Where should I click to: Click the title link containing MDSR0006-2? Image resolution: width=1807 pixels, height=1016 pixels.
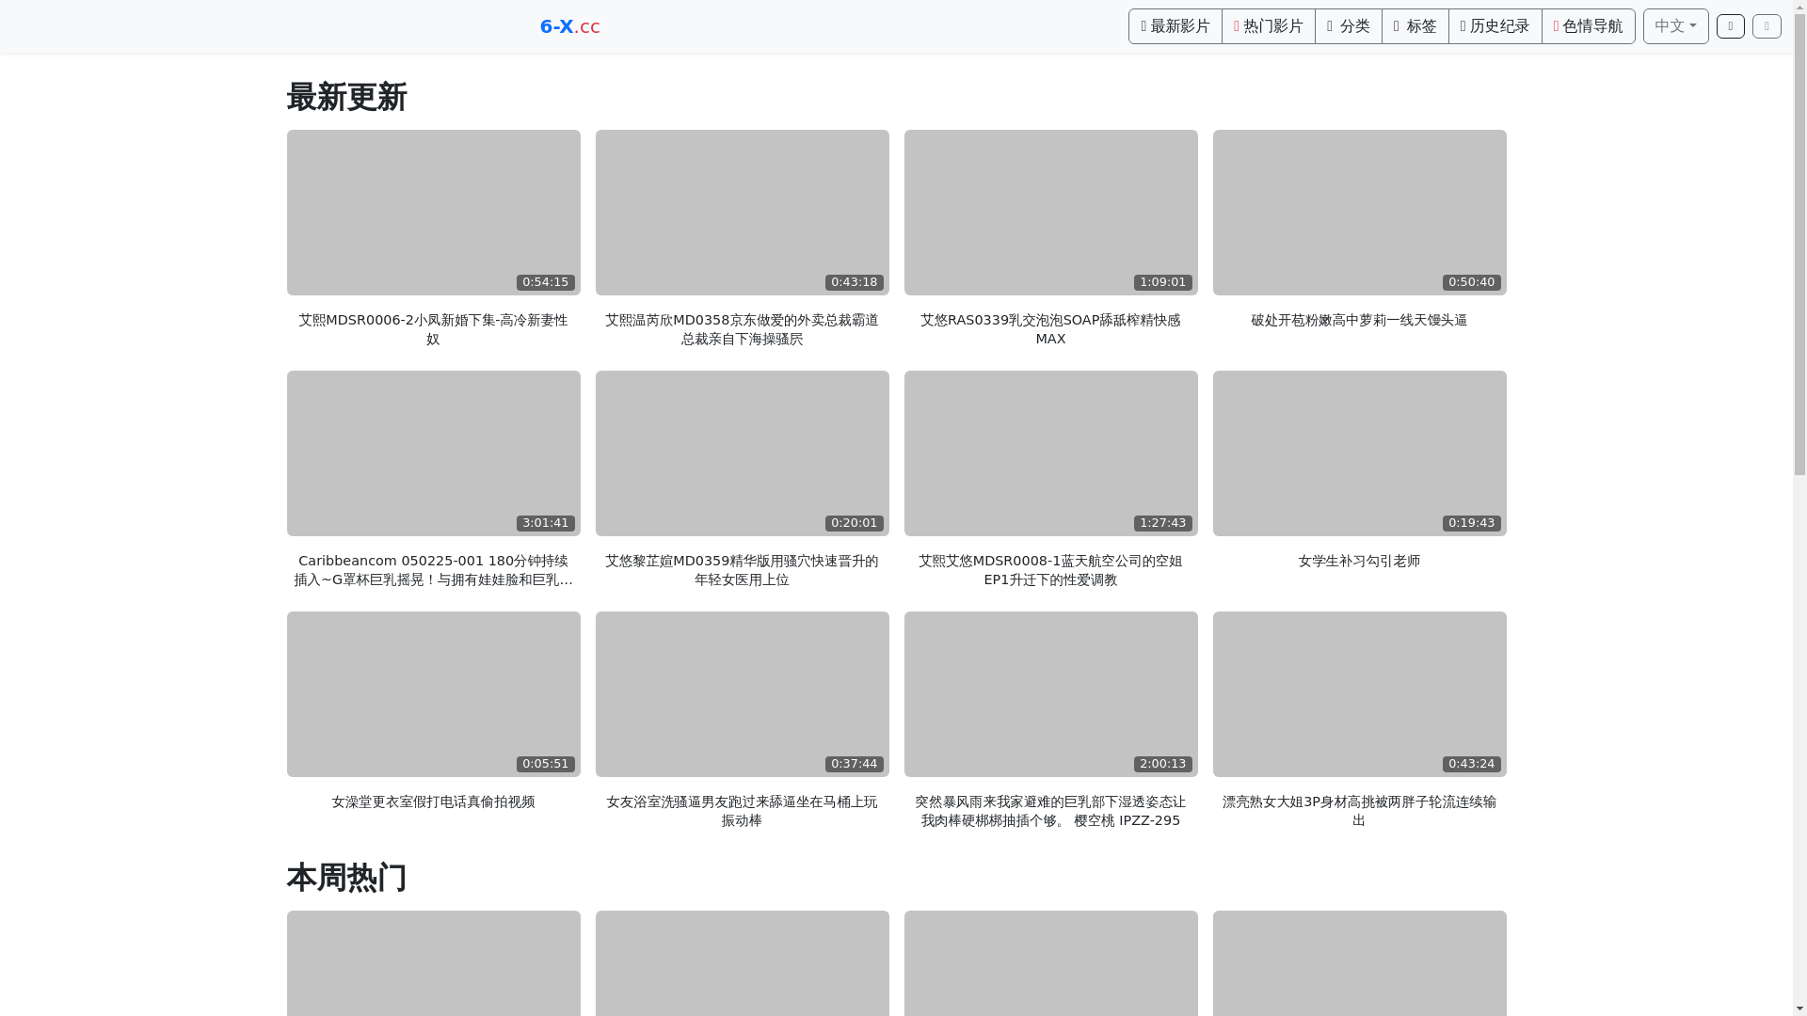(433, 329)
